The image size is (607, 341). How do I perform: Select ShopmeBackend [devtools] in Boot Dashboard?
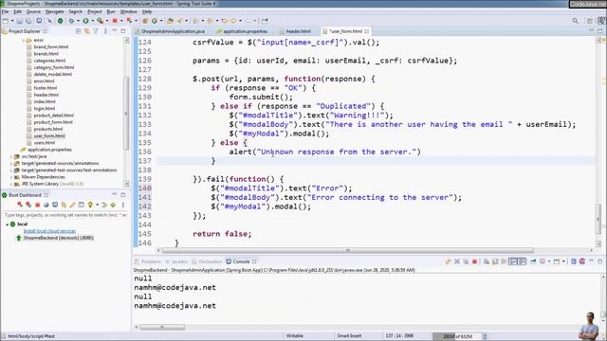click(x=58, y=238)
